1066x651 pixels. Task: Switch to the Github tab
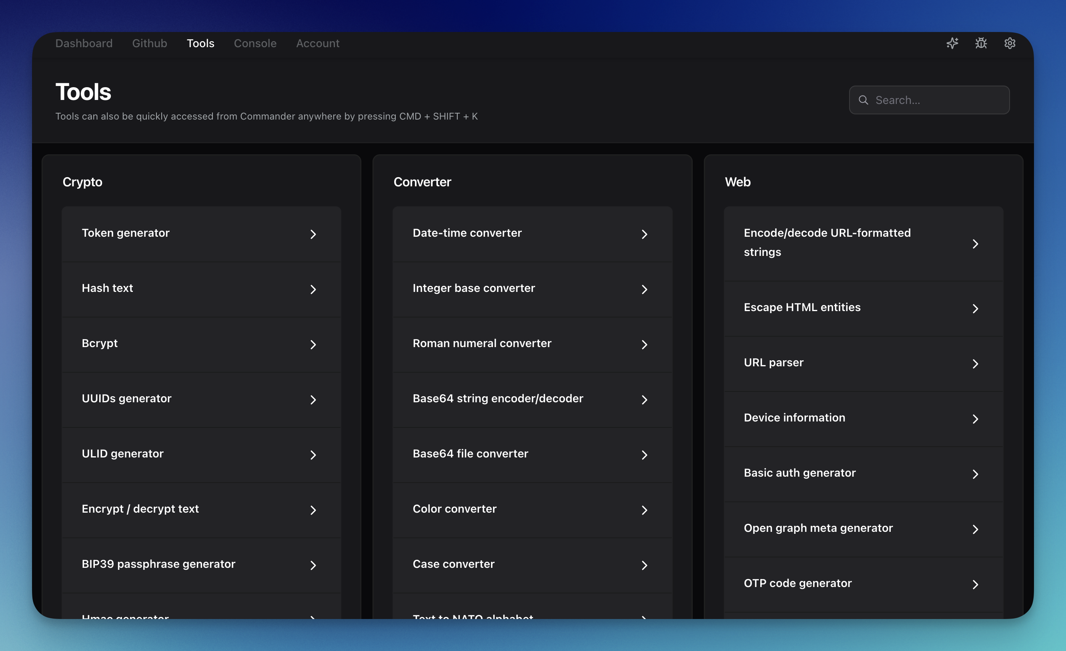click(150, 43)
